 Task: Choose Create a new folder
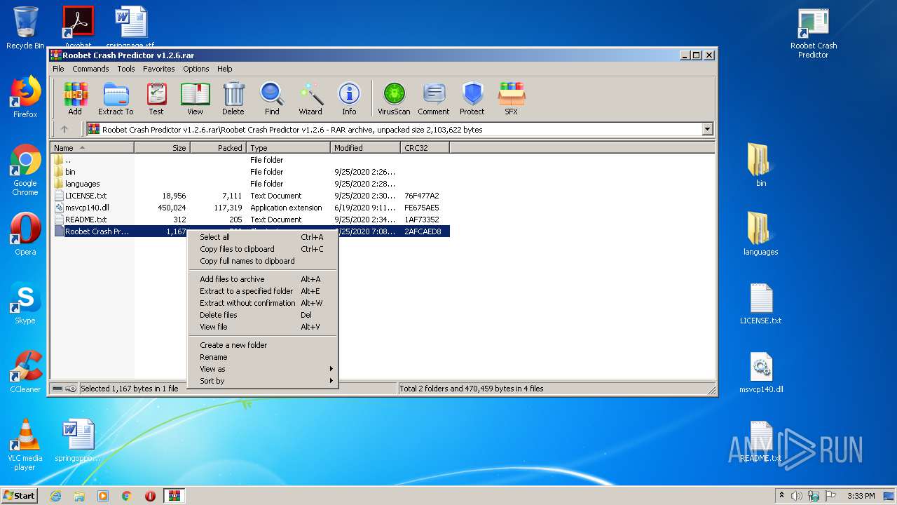(x=263, y=345)
